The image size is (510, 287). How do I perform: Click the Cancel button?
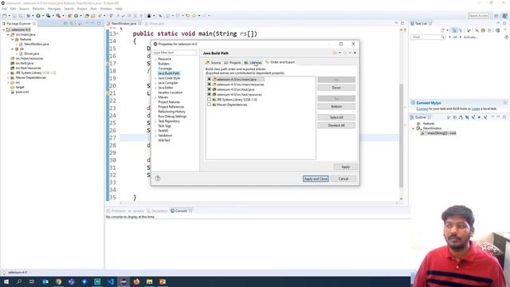[x=343, y=179]
